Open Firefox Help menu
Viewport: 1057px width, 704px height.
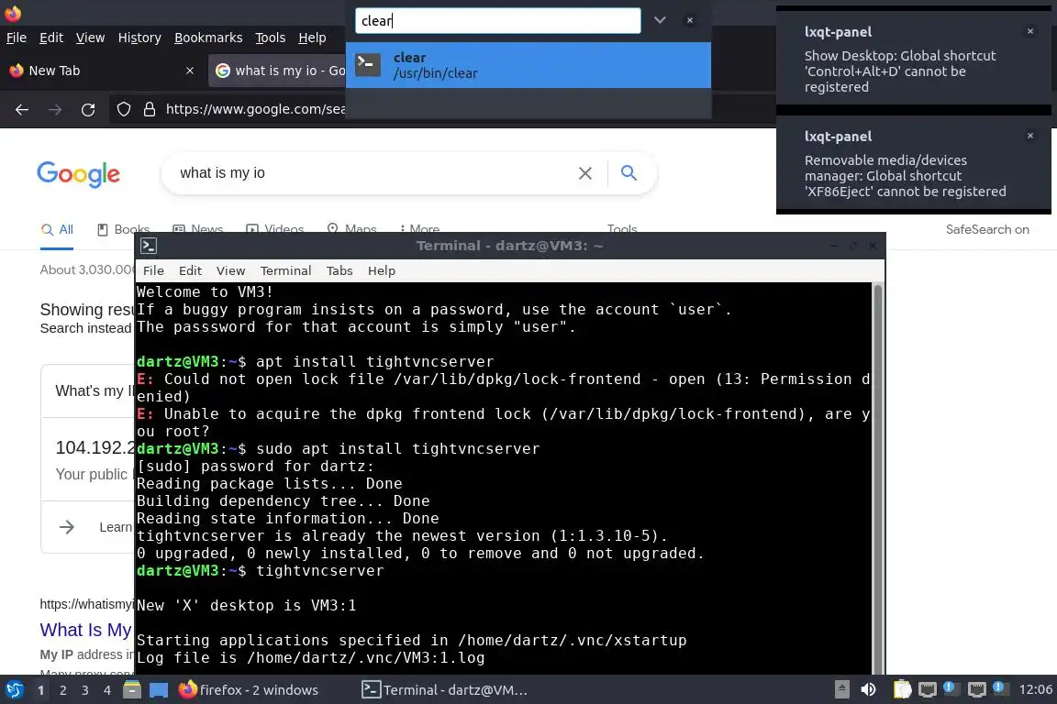(312, 38)
